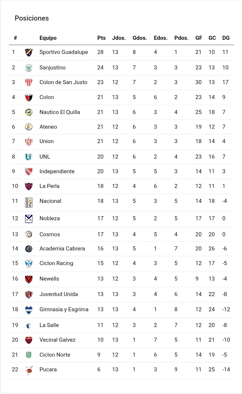Click the Nautico El Quilla badge

[29, 112]
